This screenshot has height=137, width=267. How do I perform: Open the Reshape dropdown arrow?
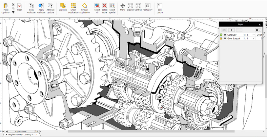pos(152,10)
